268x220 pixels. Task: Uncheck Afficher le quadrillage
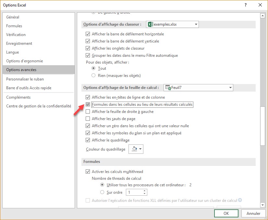click(88, 140)
